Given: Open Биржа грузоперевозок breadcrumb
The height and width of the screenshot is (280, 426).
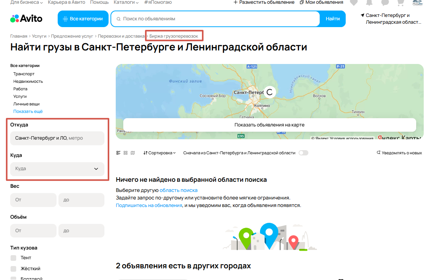Looking at the screenshot, I should click(174, 36).
